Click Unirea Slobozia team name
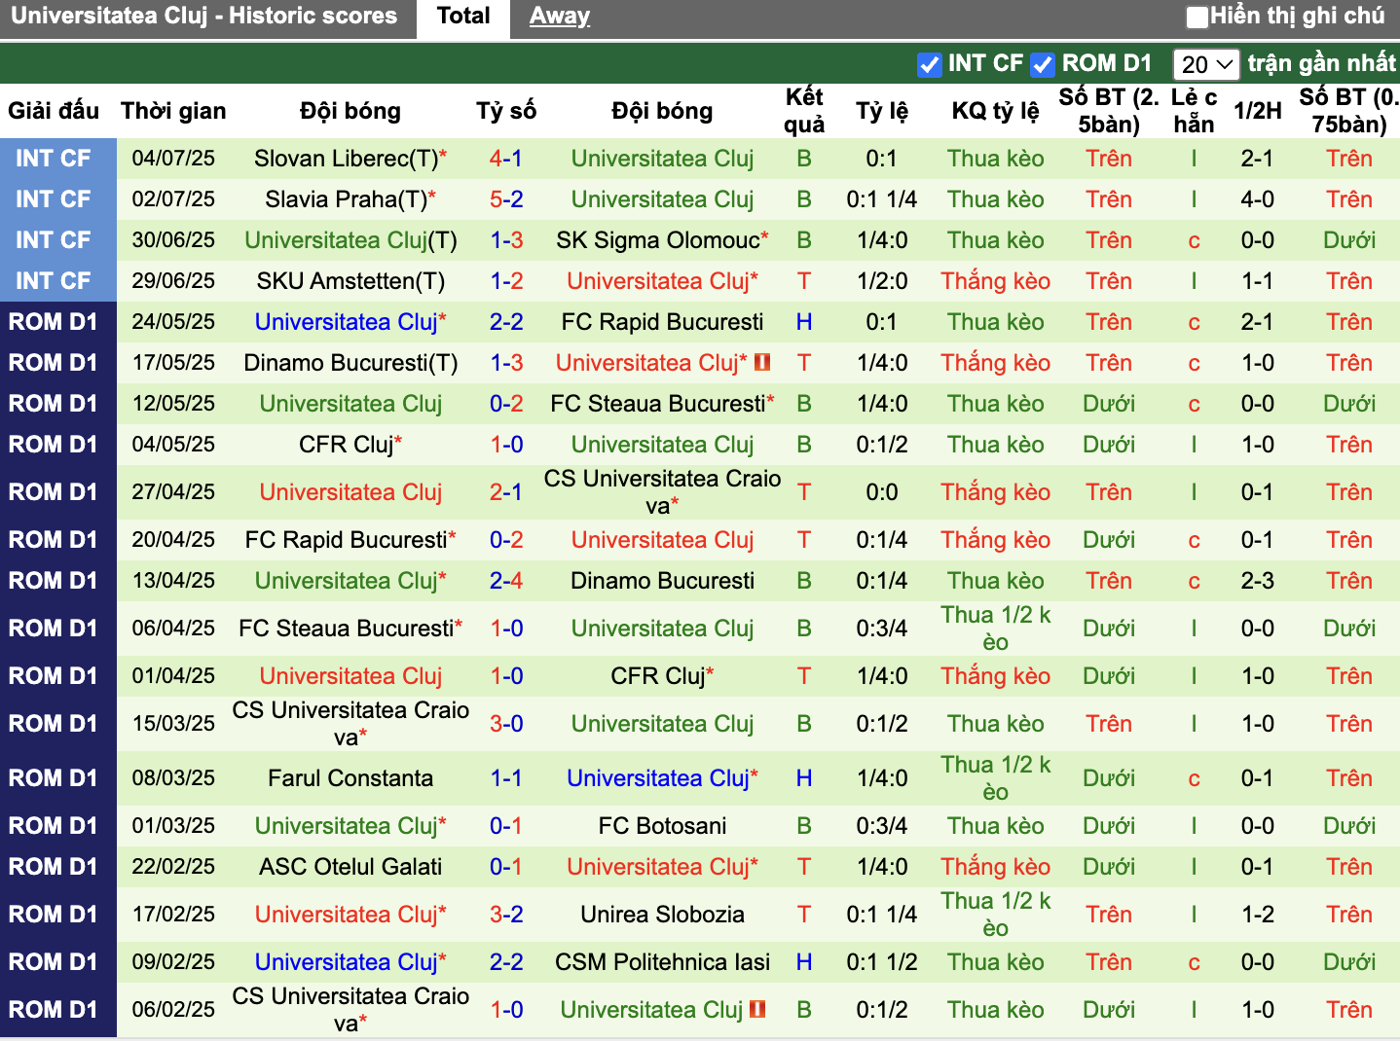This screenshot has height=1043, width=1400. coord(662,915)
